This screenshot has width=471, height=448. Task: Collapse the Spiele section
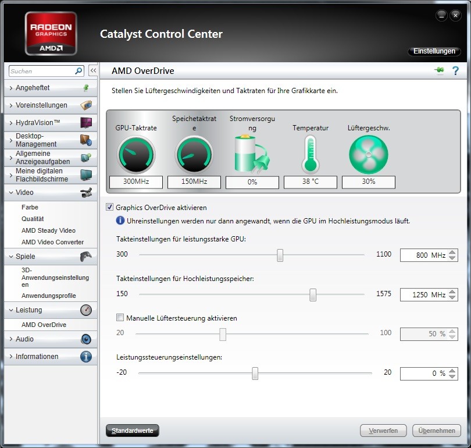click(x=11, y=257)
